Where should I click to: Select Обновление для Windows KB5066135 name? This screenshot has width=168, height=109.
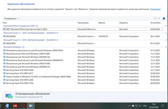tap(28, 67)
